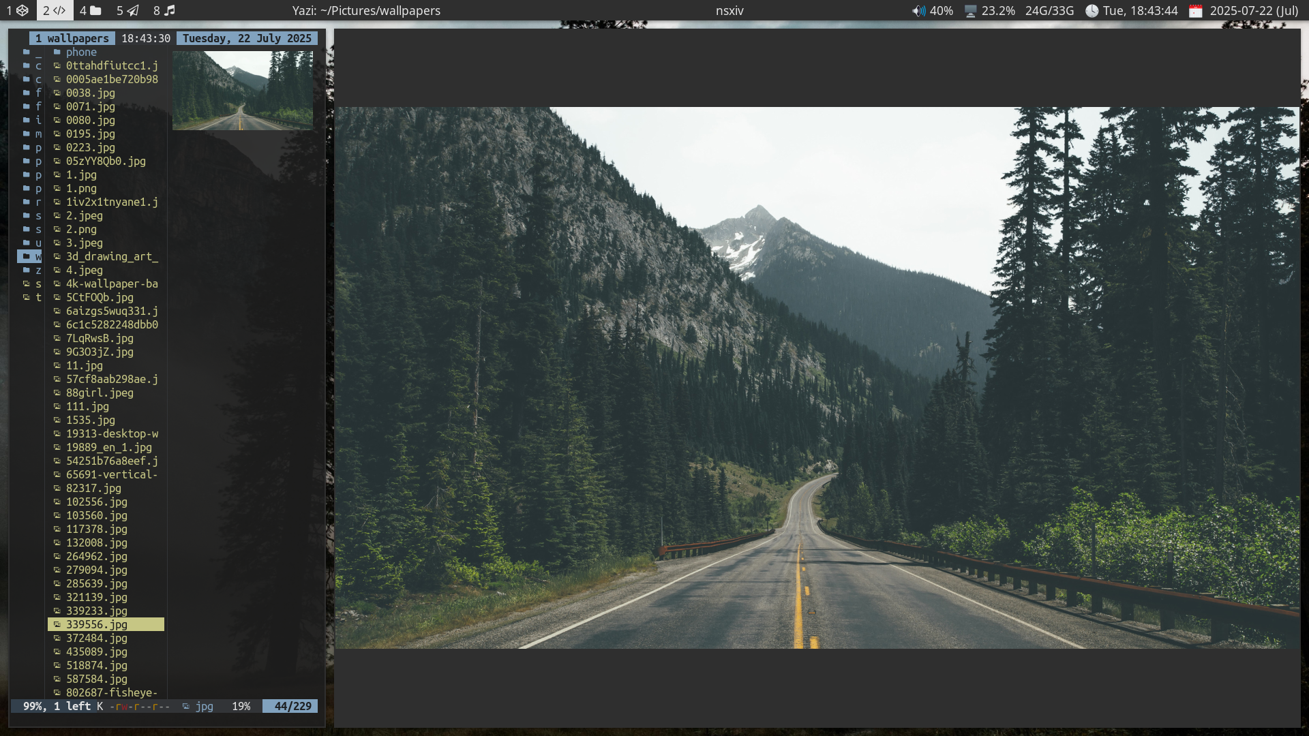Click the large mountain road image in nsxiv
The height and width of the screenshot is (736, 1309).
coord(817,377)
